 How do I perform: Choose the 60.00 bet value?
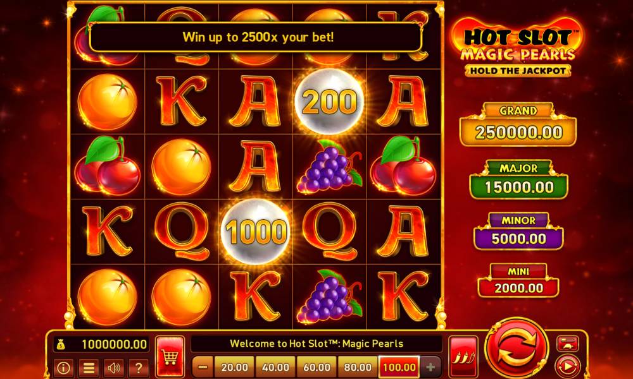click(316, 367)
